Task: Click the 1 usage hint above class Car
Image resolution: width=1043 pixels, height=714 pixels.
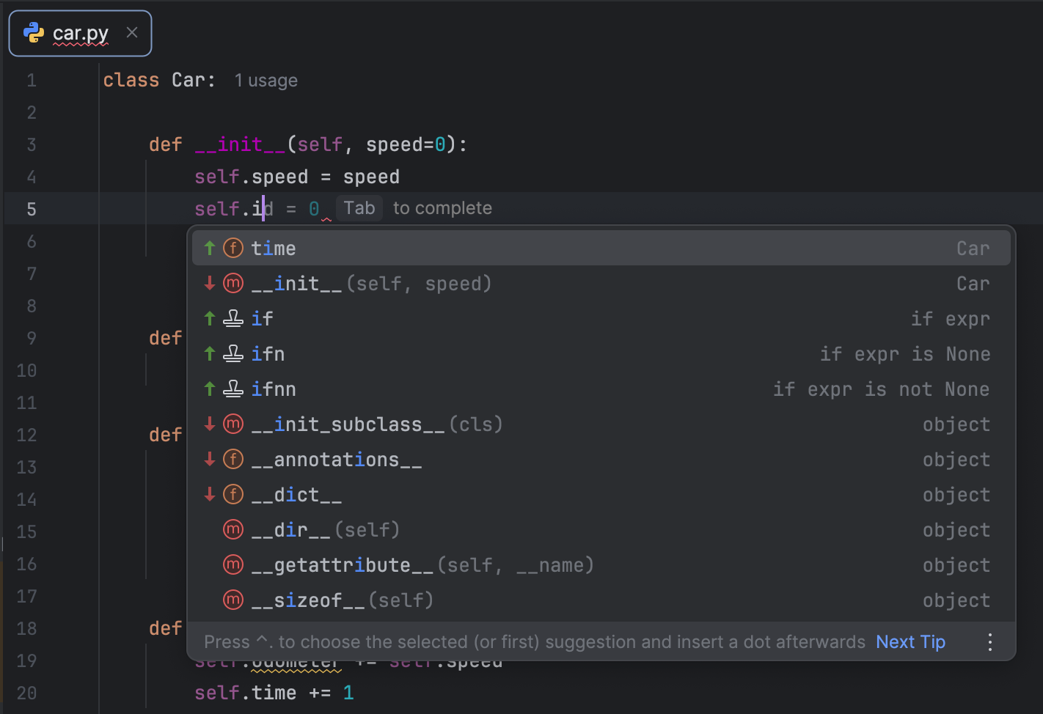Action: (266, 80)
